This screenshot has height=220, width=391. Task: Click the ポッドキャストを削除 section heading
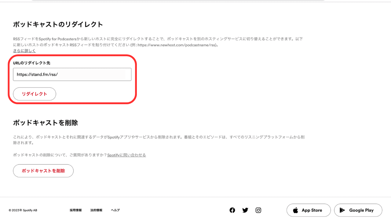[46, 123]
